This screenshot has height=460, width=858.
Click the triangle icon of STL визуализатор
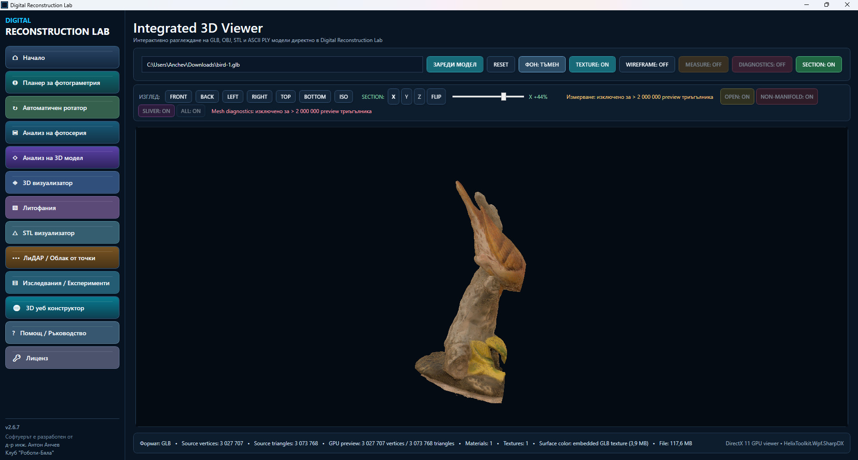pos(15,233)
